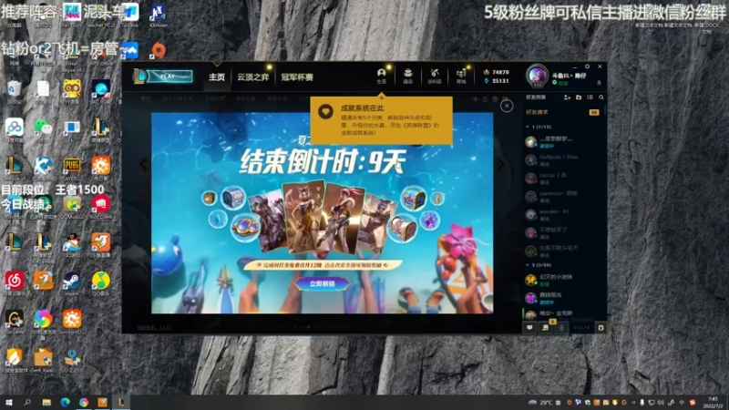Viewport: 729px width, 410px height.
Task: Open the Baidu Netdisk desktop shortcut
Action: pyautogui.click(x=14, y=129)
